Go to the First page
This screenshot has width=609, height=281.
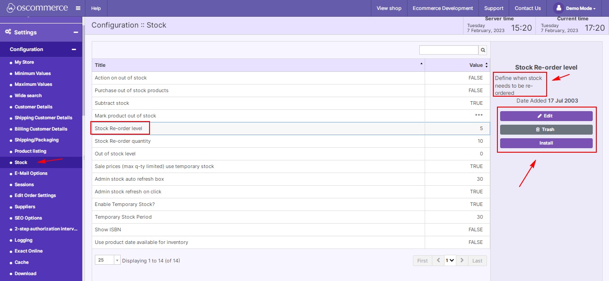click(x=422, y=261)
